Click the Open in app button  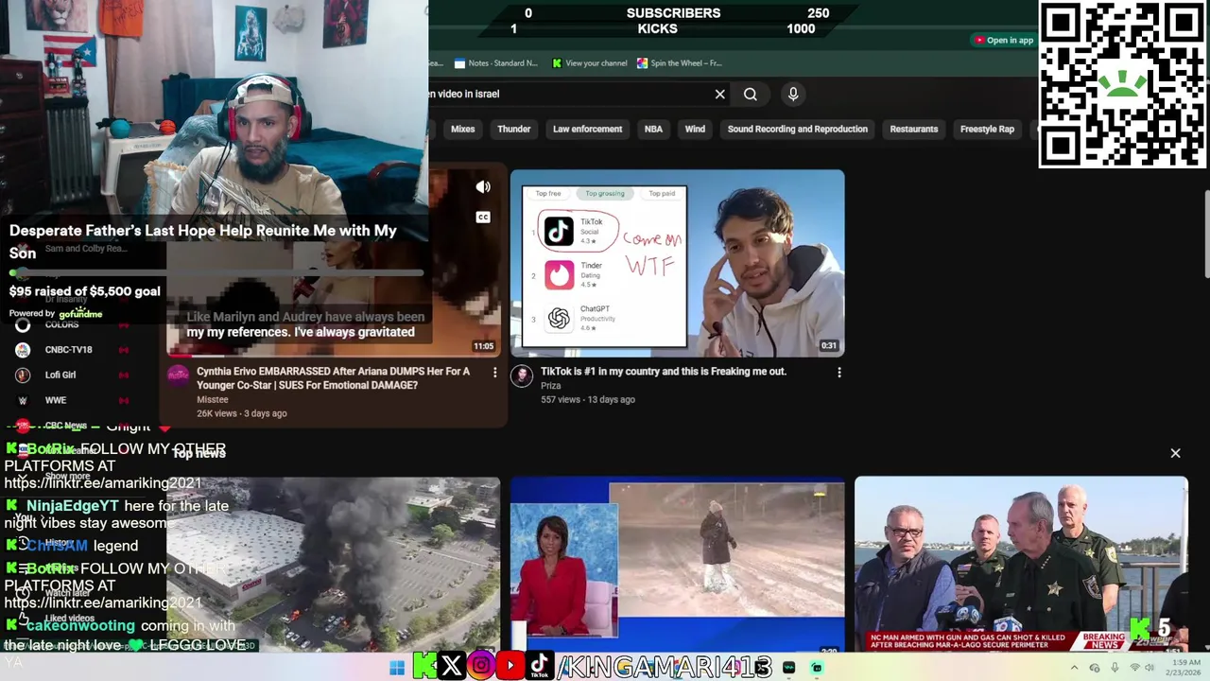1004,40
